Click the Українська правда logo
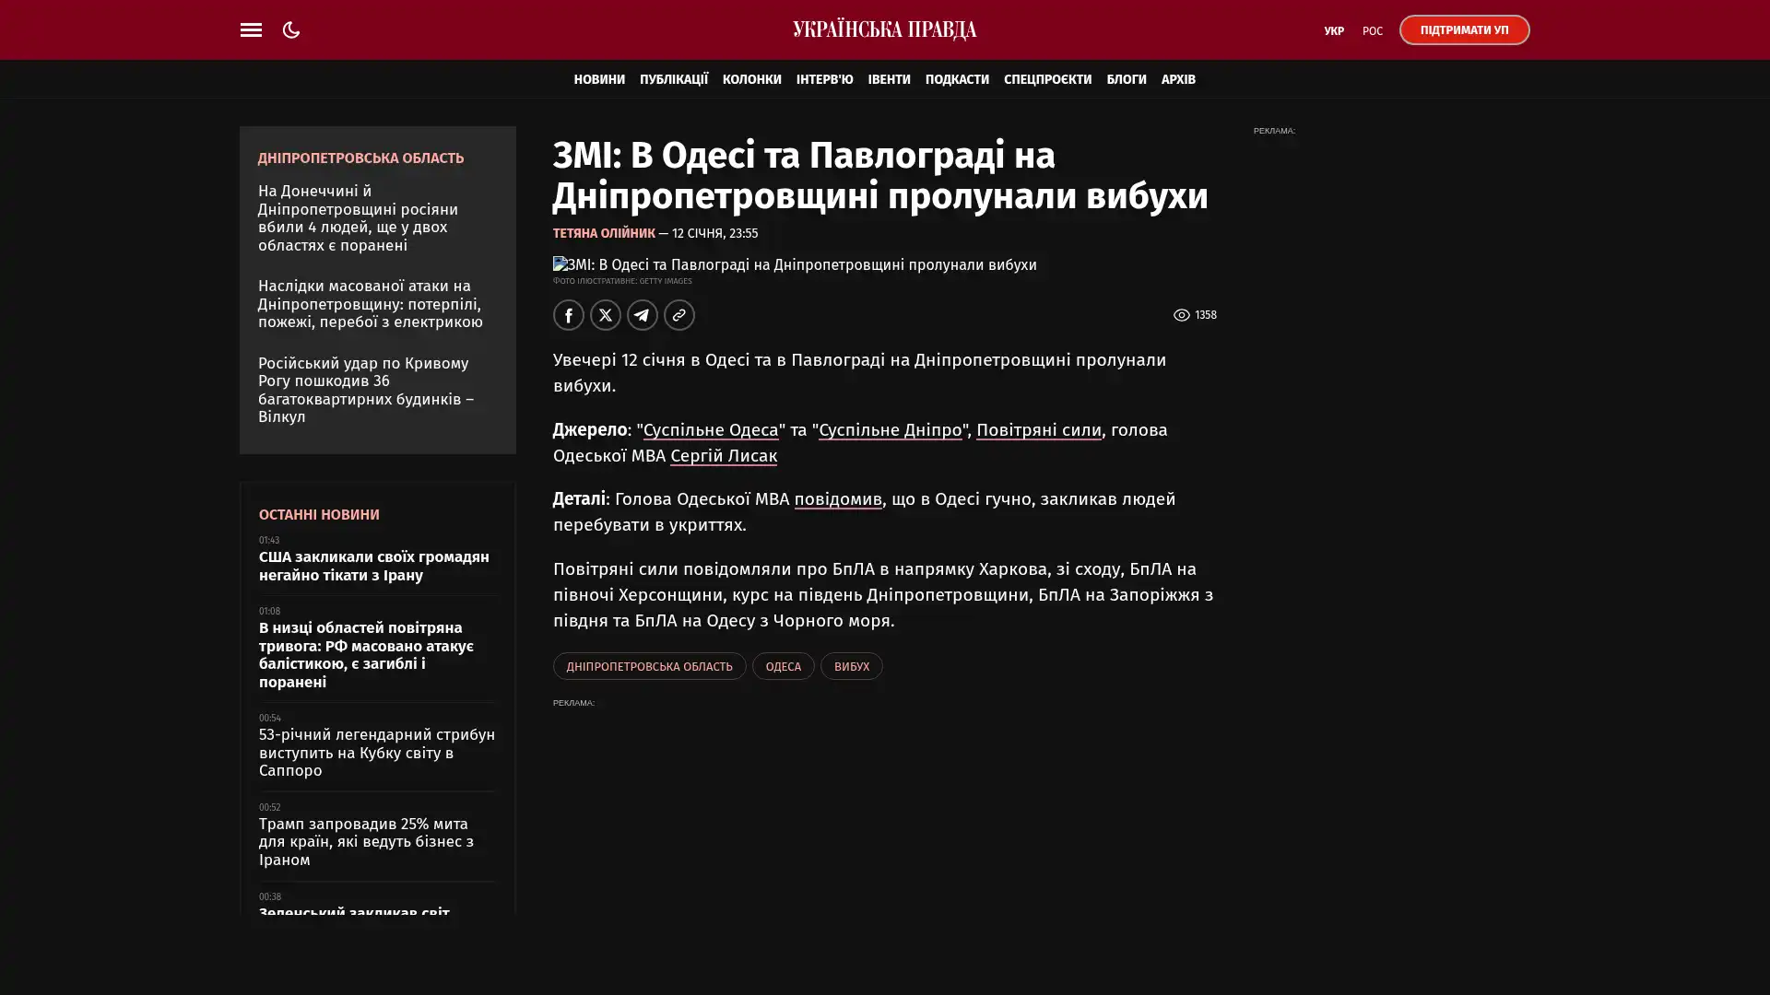The width and height of the screenshot is (1770, 995). tap(884, 29)
